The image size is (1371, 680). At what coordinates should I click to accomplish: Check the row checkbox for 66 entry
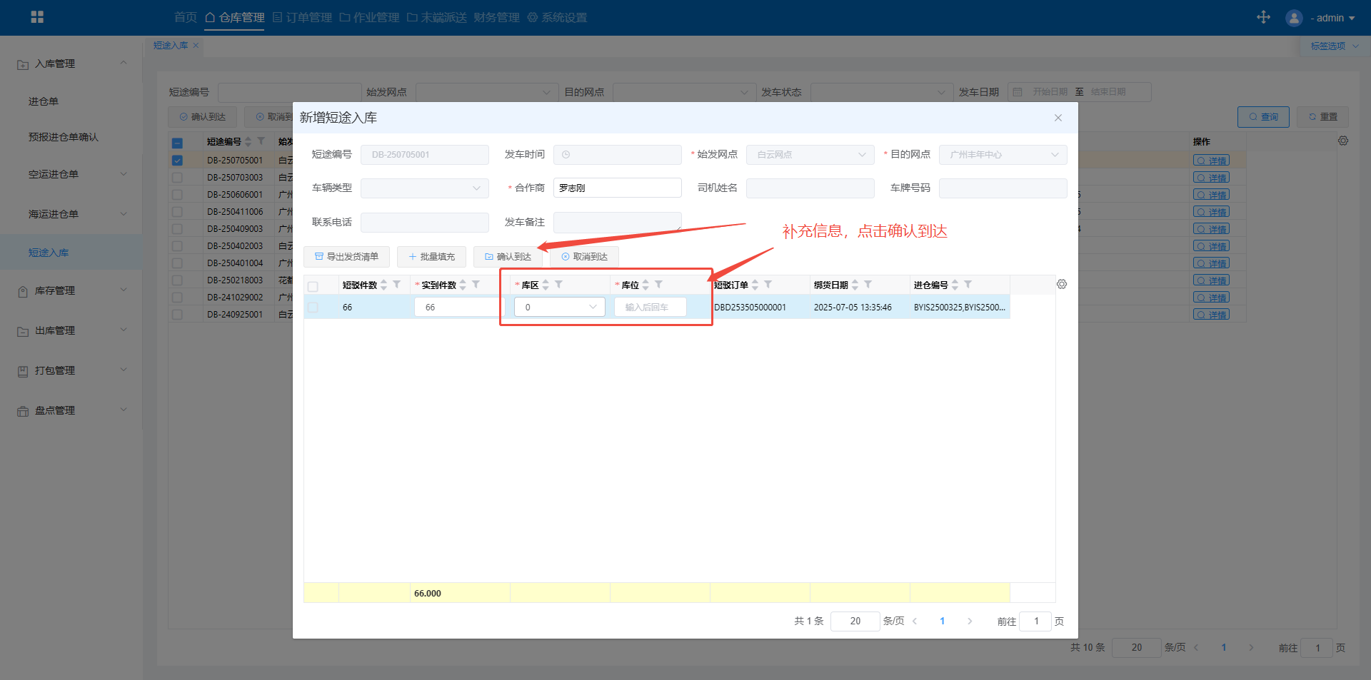[313, 307]
